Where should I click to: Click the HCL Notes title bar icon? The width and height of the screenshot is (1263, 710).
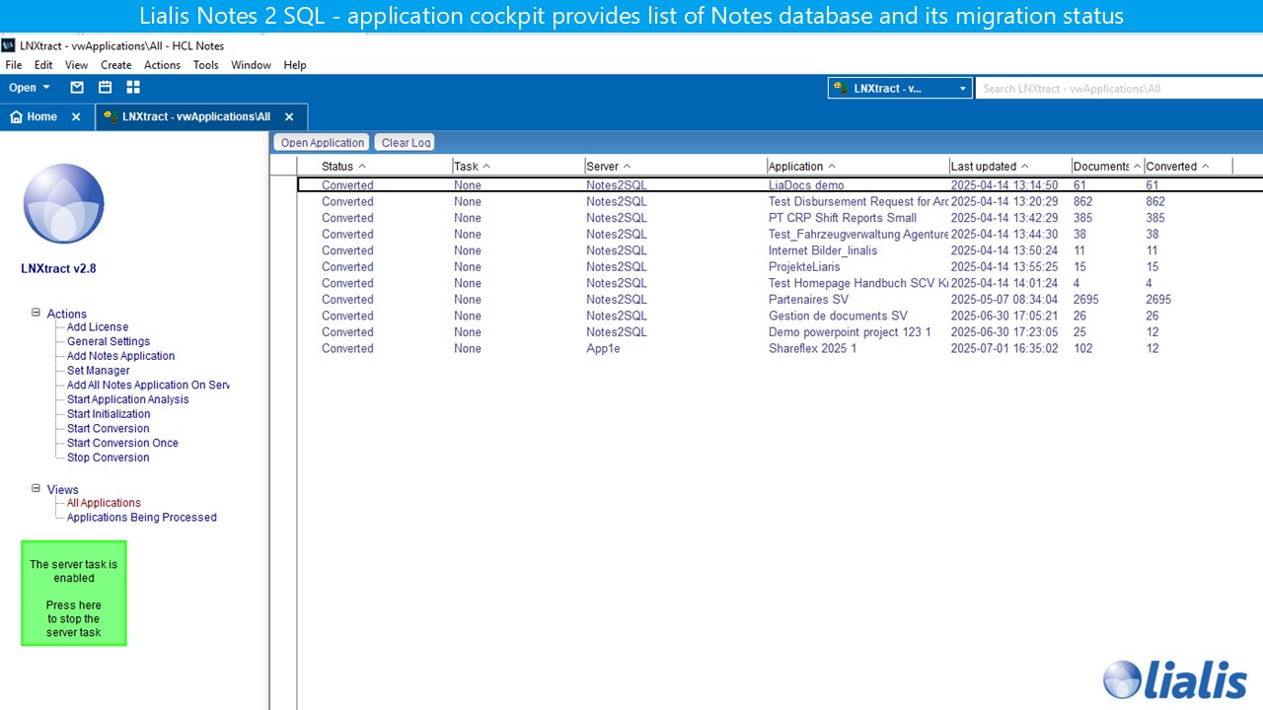tap(9, 45)
